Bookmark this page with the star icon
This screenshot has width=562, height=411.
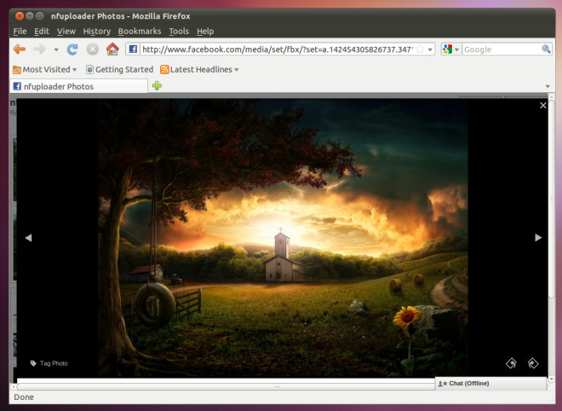pyautogui.click(x=420, y=49)
